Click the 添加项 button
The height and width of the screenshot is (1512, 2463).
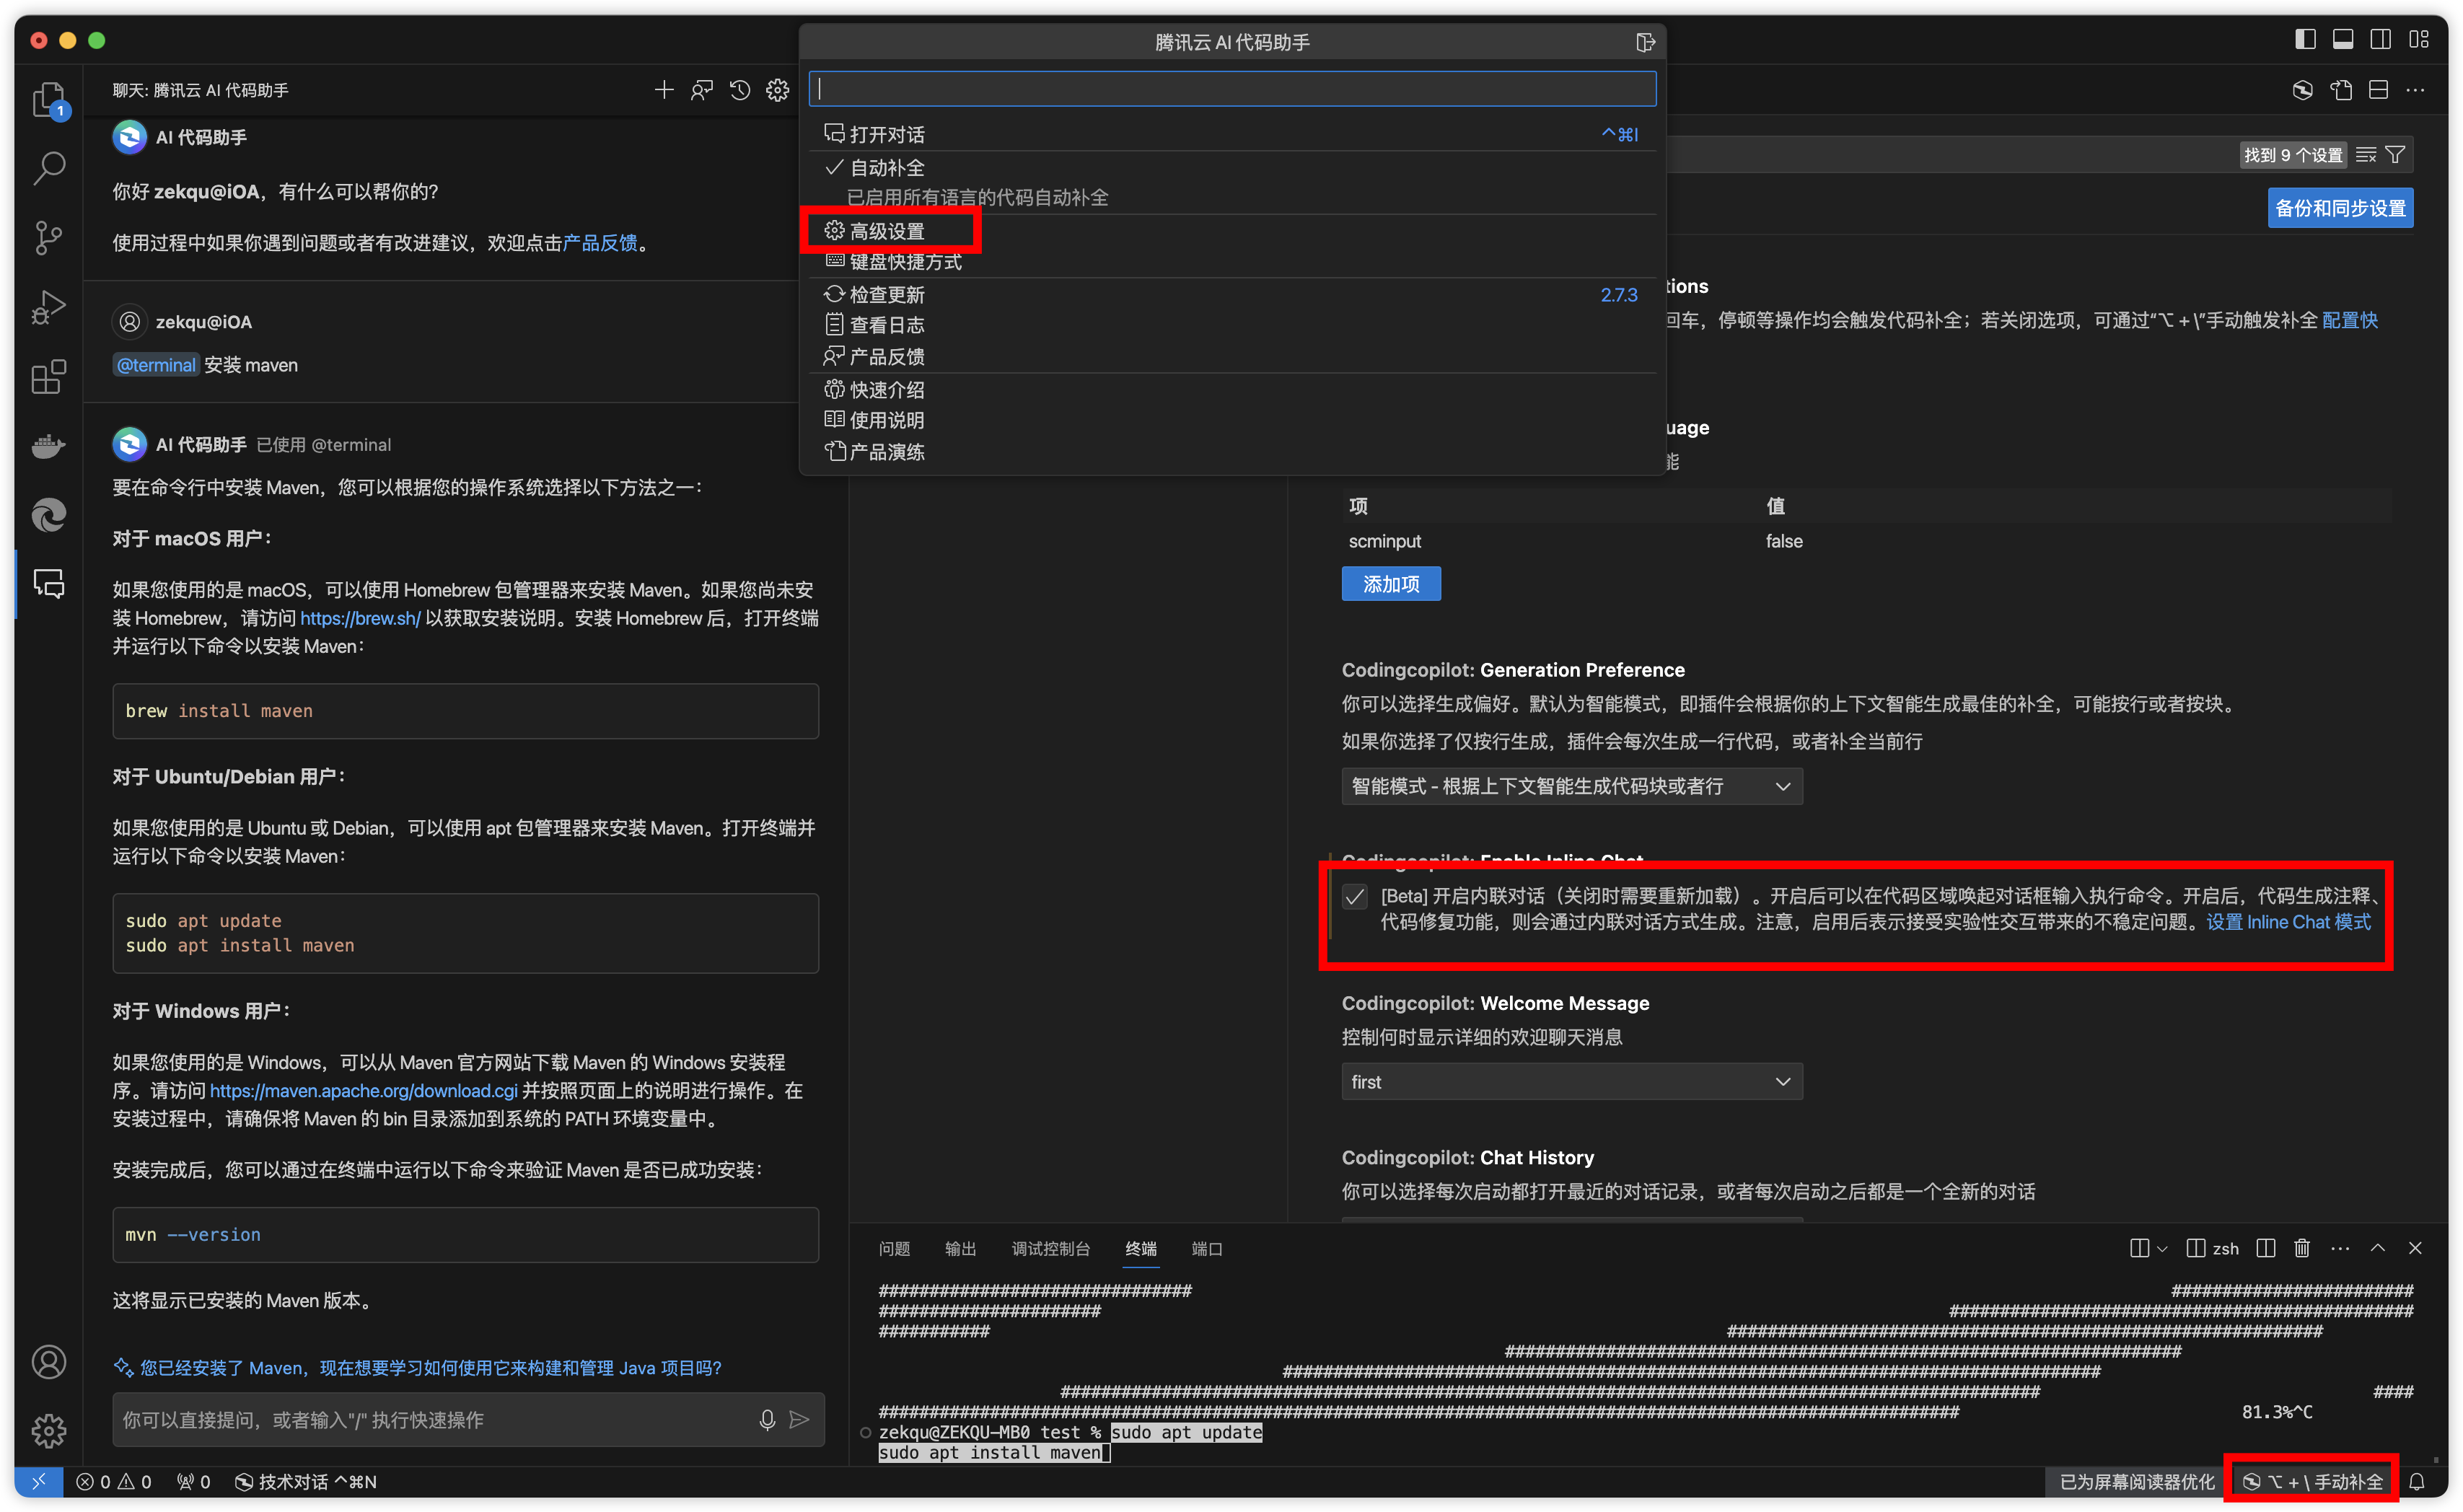[1391, 584]
